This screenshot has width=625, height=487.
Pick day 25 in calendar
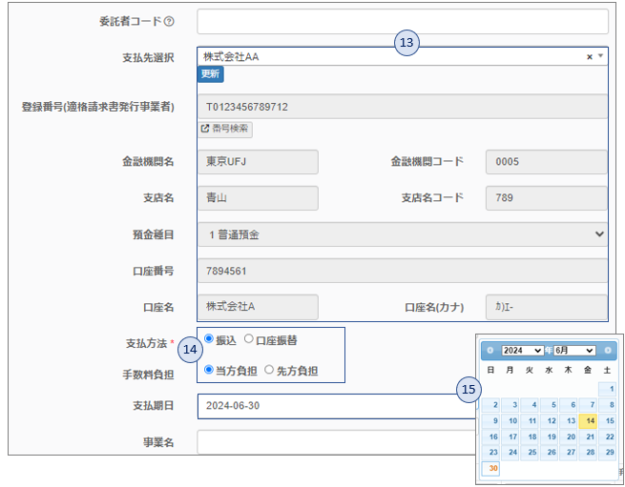click(x=530, y=453)
